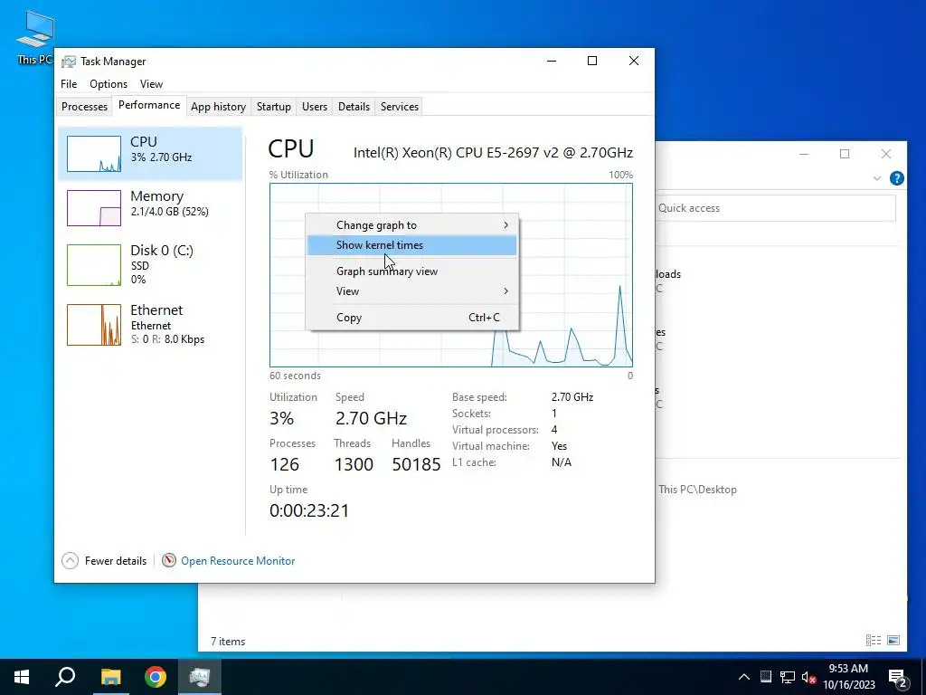The height and width of the screenshot is (695, 926).
Task: Click the Virtual machine value Yes
Action: pyautogui.click(x=559, y=446)
